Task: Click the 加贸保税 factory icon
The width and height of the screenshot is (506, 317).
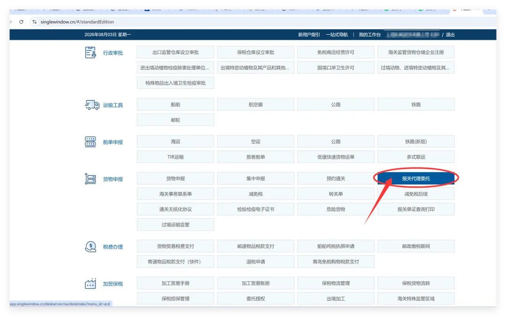Action: pos(90,283)
